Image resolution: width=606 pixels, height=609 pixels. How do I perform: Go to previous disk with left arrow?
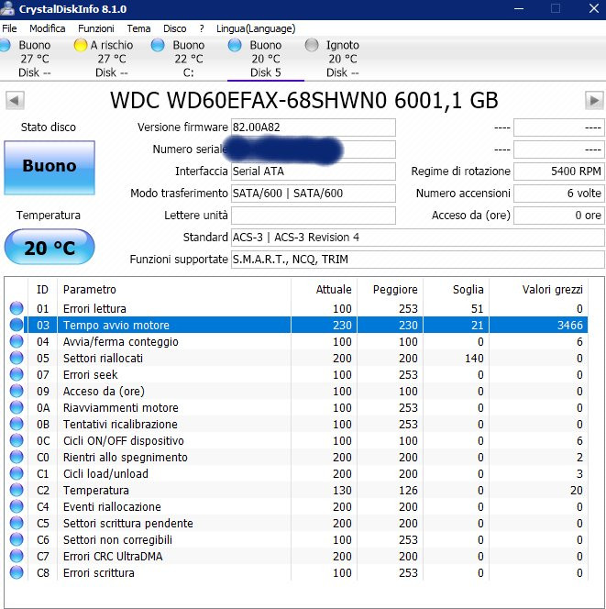pos(15,101)
